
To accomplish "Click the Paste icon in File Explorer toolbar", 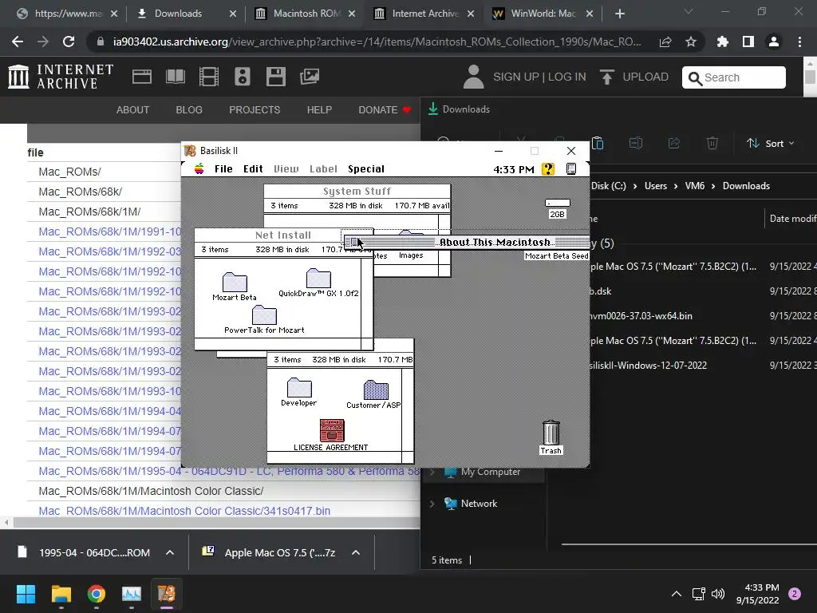I will click(x=598, y=143).
